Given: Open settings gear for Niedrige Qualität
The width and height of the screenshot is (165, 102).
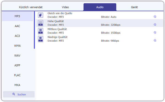Looking at the screenshot, I should (x=155, y=41).
